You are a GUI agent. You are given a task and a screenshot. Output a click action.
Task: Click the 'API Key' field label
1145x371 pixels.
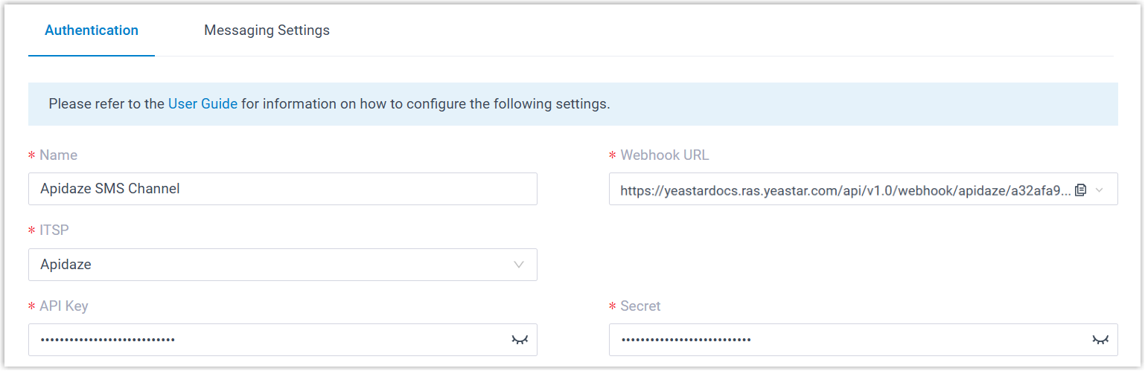click(64, 306)
